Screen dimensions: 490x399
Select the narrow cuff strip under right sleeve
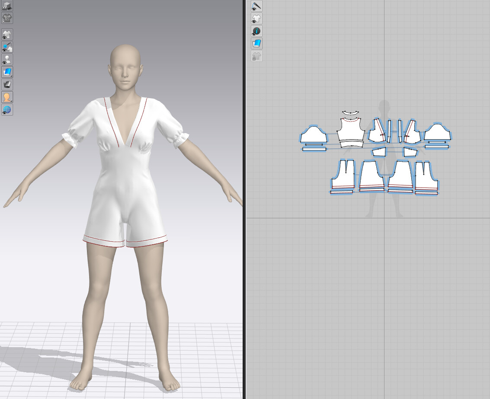[x=437, y=142]
